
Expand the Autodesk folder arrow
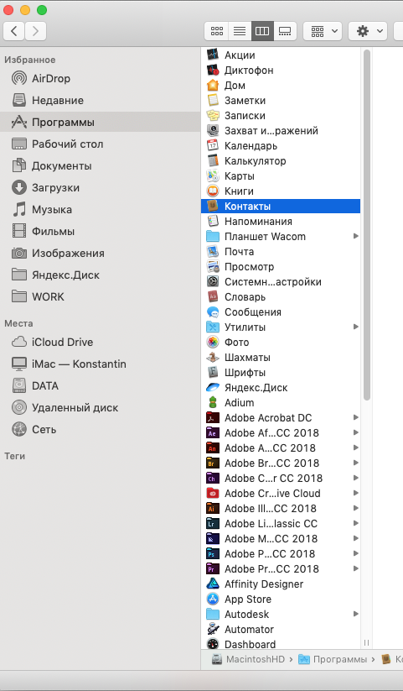(355, 614)
